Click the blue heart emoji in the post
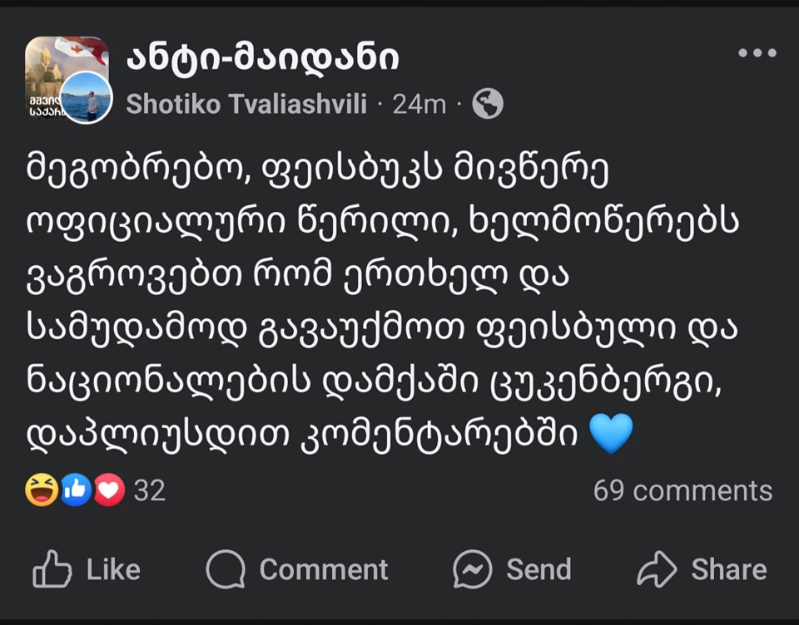799x625 pixels. [611, 434]
